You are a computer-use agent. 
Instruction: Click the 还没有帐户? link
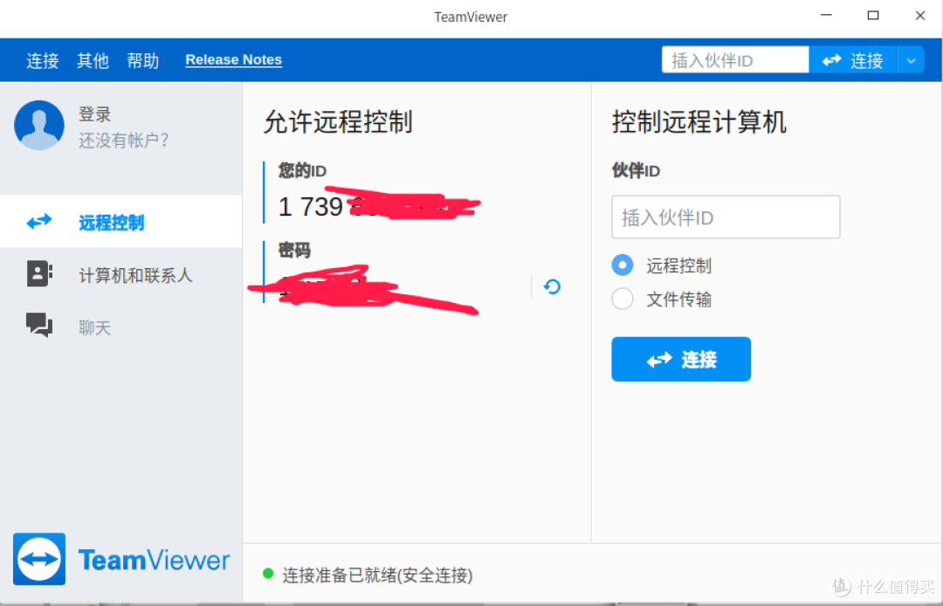124,140
